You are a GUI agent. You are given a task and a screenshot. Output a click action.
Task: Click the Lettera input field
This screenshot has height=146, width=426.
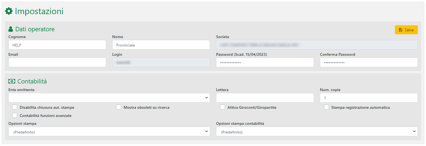[x=265, y=98]
